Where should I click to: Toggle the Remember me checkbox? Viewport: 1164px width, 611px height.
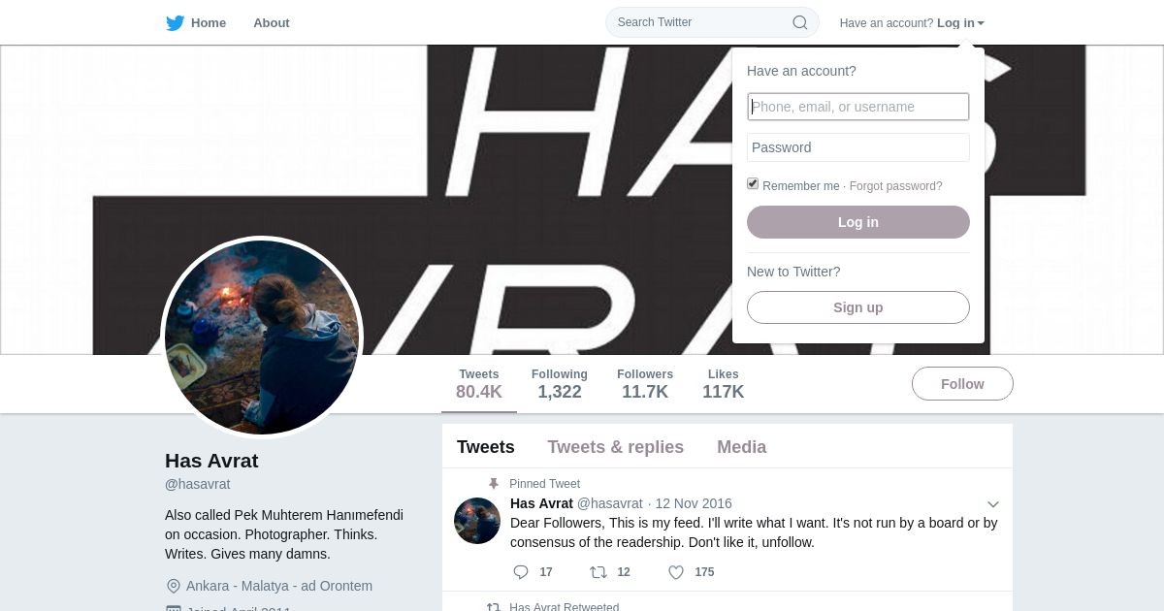click(x=753, y=184)
